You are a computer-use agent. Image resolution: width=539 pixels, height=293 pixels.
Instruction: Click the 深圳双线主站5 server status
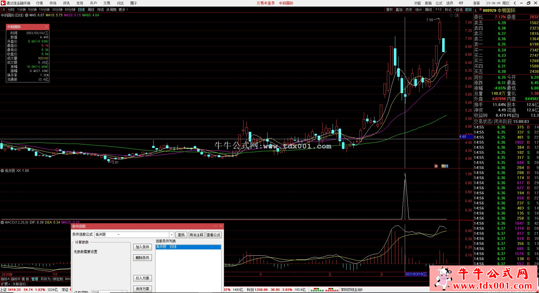(351, 290)
